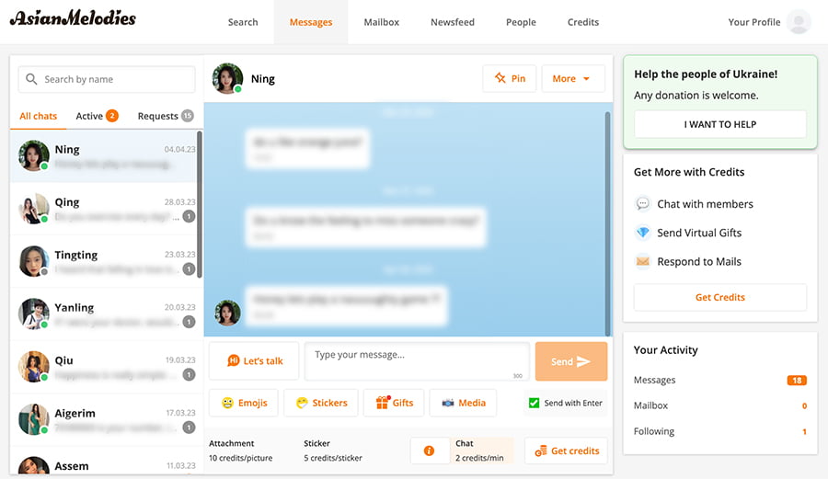This screenshot has width=828, height=479.
Task: Click the orange info icon near Chat rate
Action: [x=429, y=451]
